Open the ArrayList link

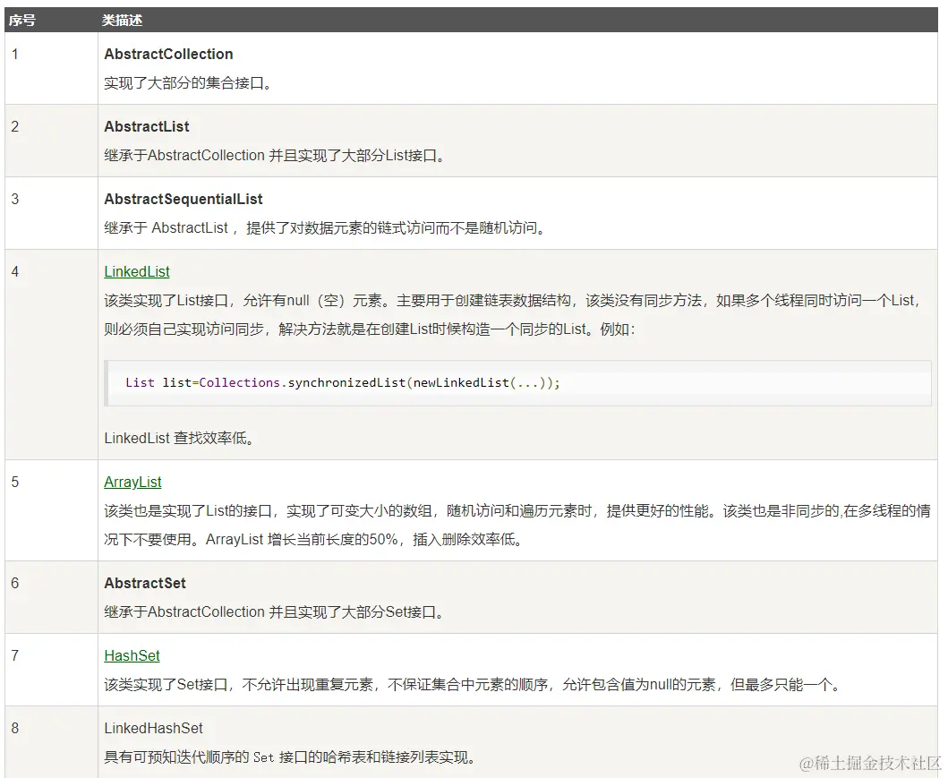click(132, 482)
